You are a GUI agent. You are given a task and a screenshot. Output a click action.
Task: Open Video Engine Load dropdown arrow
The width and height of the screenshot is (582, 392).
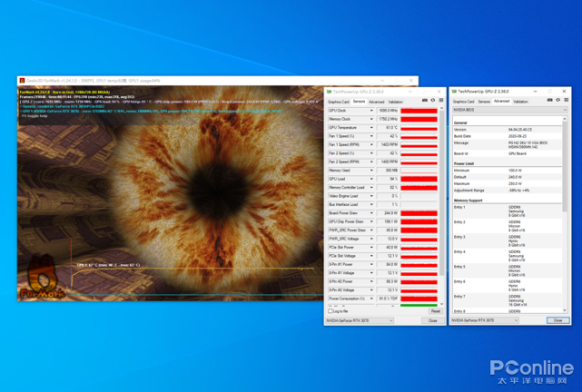[x=371, y=196]
